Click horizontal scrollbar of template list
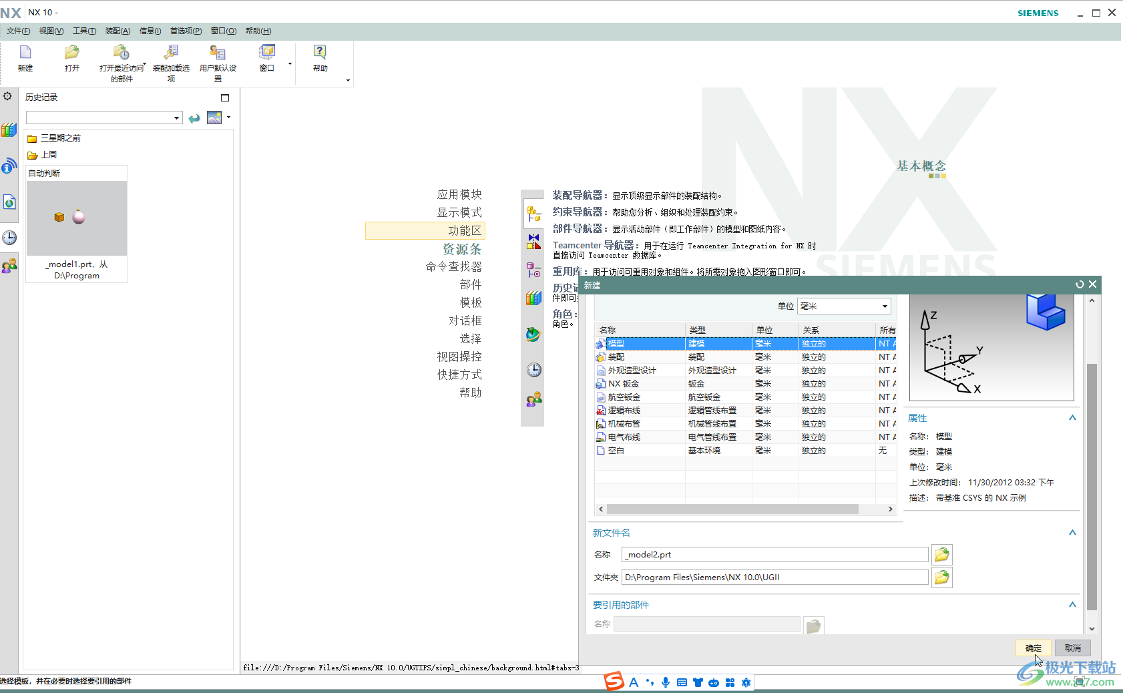 tap(732, 509)
